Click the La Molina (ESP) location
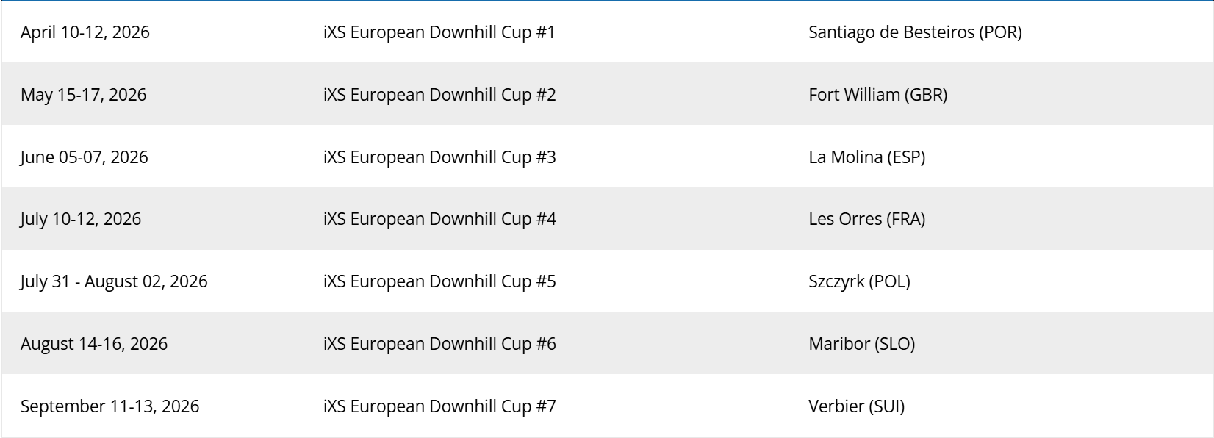This screenshot has height=438, width=1214. tap(866, 157)
